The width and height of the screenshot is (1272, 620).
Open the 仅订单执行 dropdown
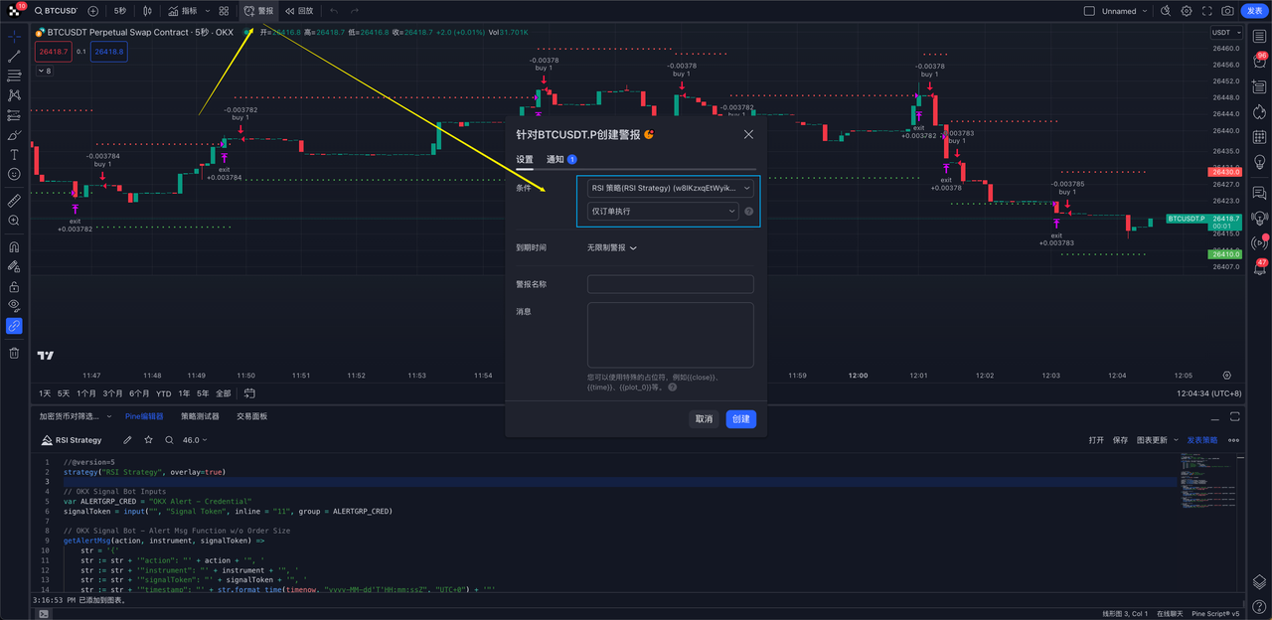click(663, 211)
